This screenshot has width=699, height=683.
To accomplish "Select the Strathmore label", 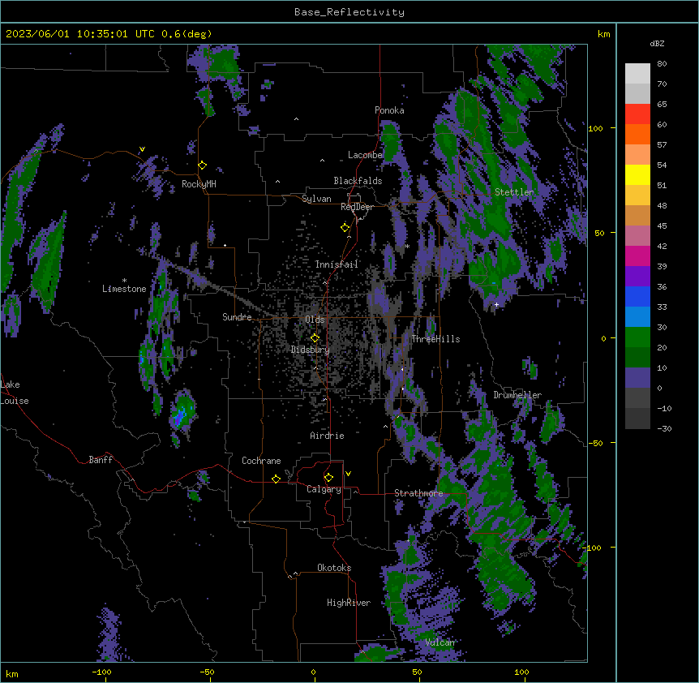I will 418,493.
